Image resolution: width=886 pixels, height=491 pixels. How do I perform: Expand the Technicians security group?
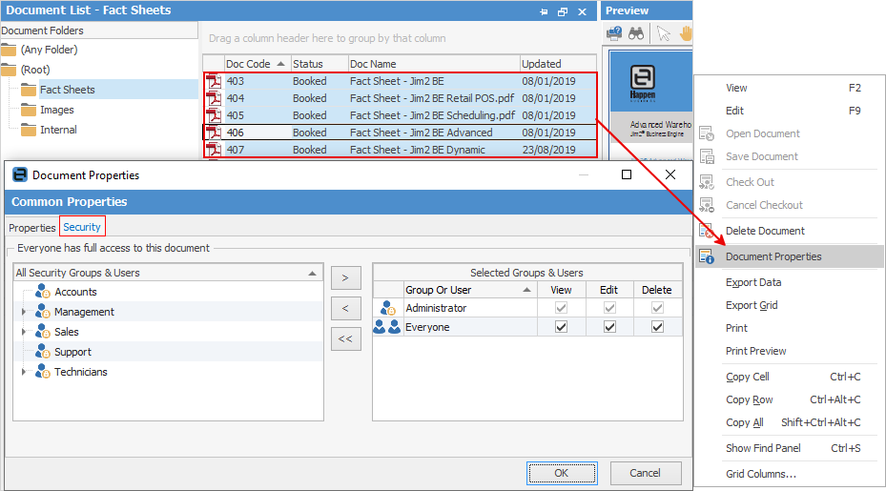pos(23,371)
